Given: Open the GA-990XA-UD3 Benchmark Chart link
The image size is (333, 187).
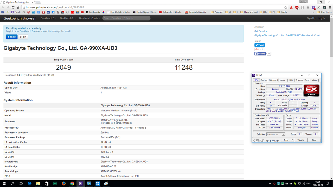Looking at the screenshot, I should pos(287,35).
